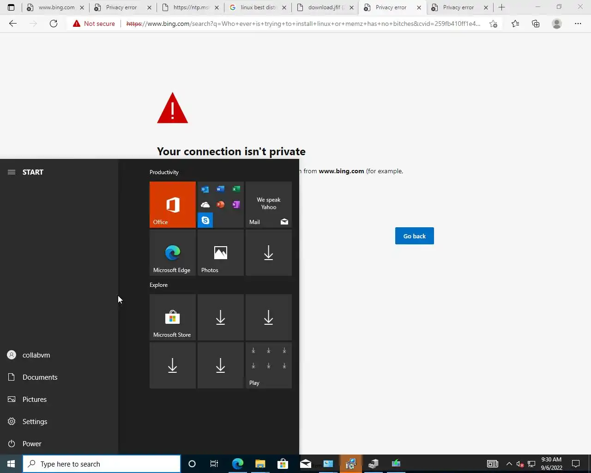Open the News and interests taskbar icon
The height and width of the screenshot is (473, 591).
pos(493,464)
